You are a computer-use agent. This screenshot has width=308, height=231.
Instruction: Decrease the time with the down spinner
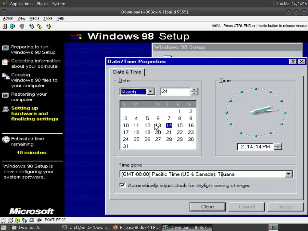tap(278, 148)
